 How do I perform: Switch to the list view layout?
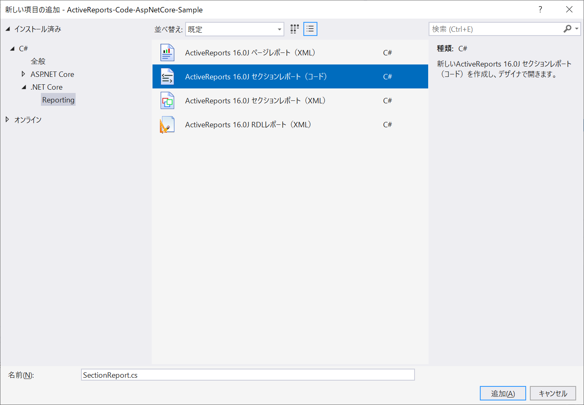pos(310,29)
